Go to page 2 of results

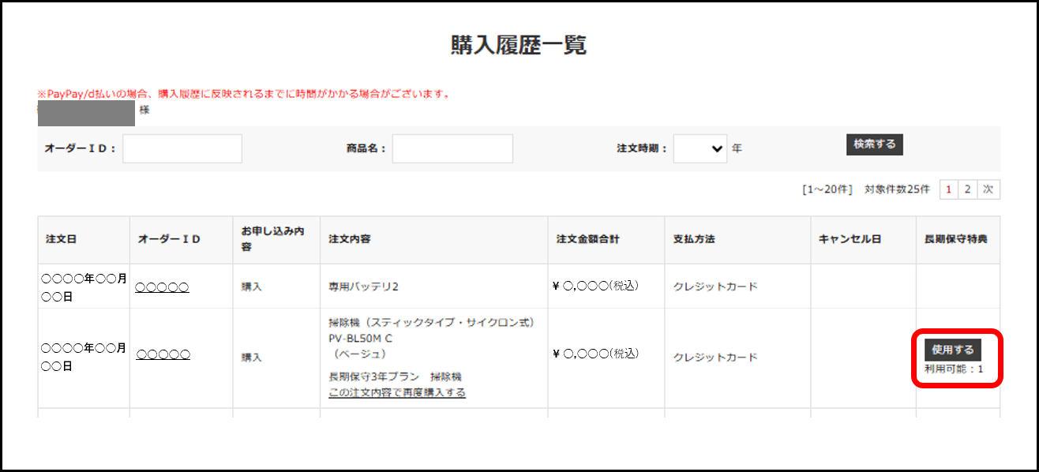(967, 189)
